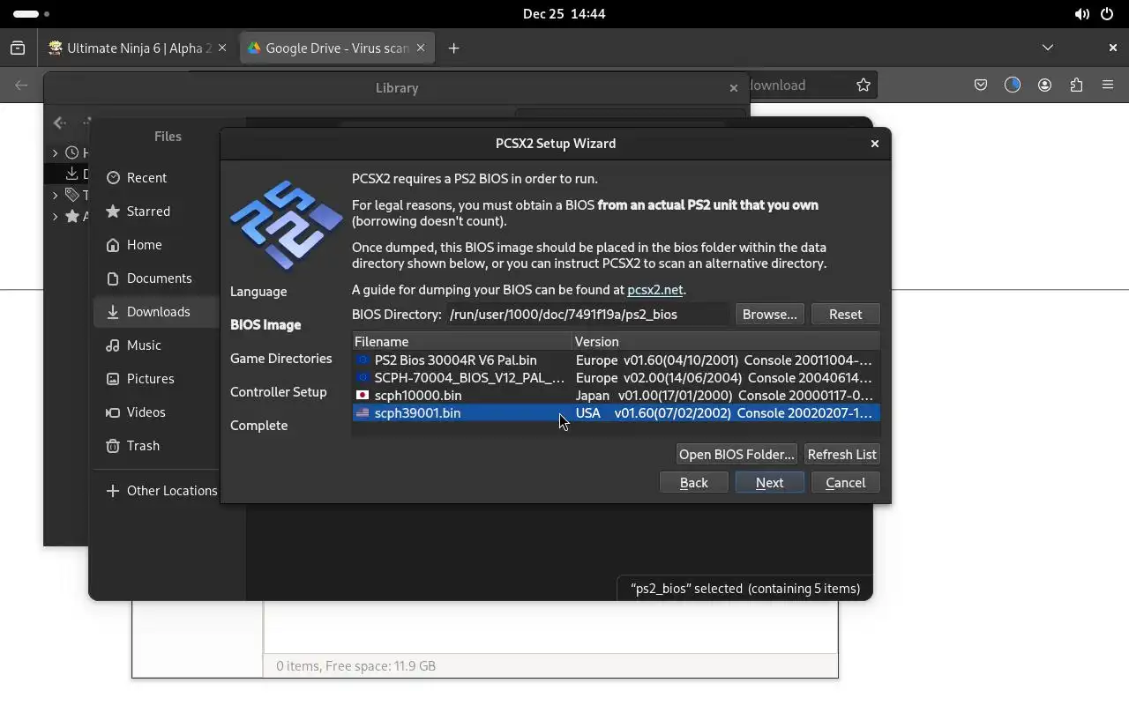The image size is (1129, 705).
Task: Select scph10000.bin BIOS row
Action: (x=616, y=395)
